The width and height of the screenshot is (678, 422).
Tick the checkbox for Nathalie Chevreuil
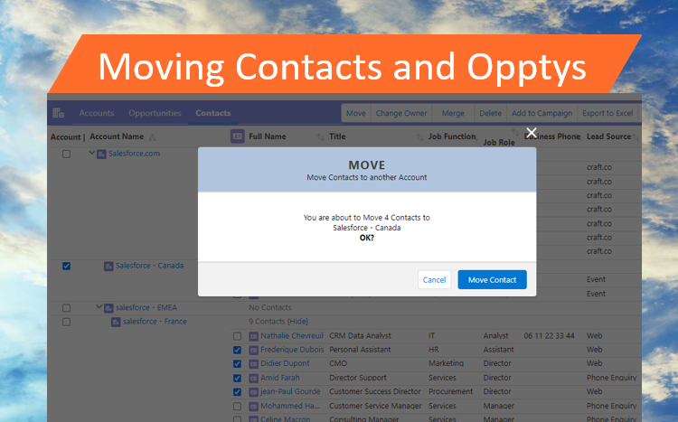pyautogui.click(x=237, y=335)
